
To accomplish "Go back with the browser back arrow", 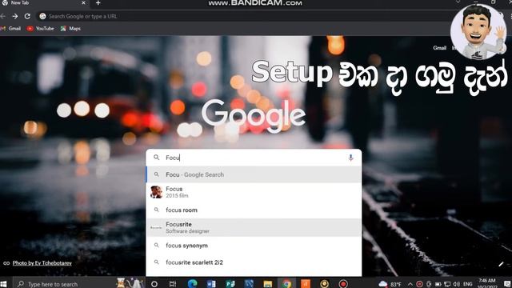I will (x=3, y=16).
